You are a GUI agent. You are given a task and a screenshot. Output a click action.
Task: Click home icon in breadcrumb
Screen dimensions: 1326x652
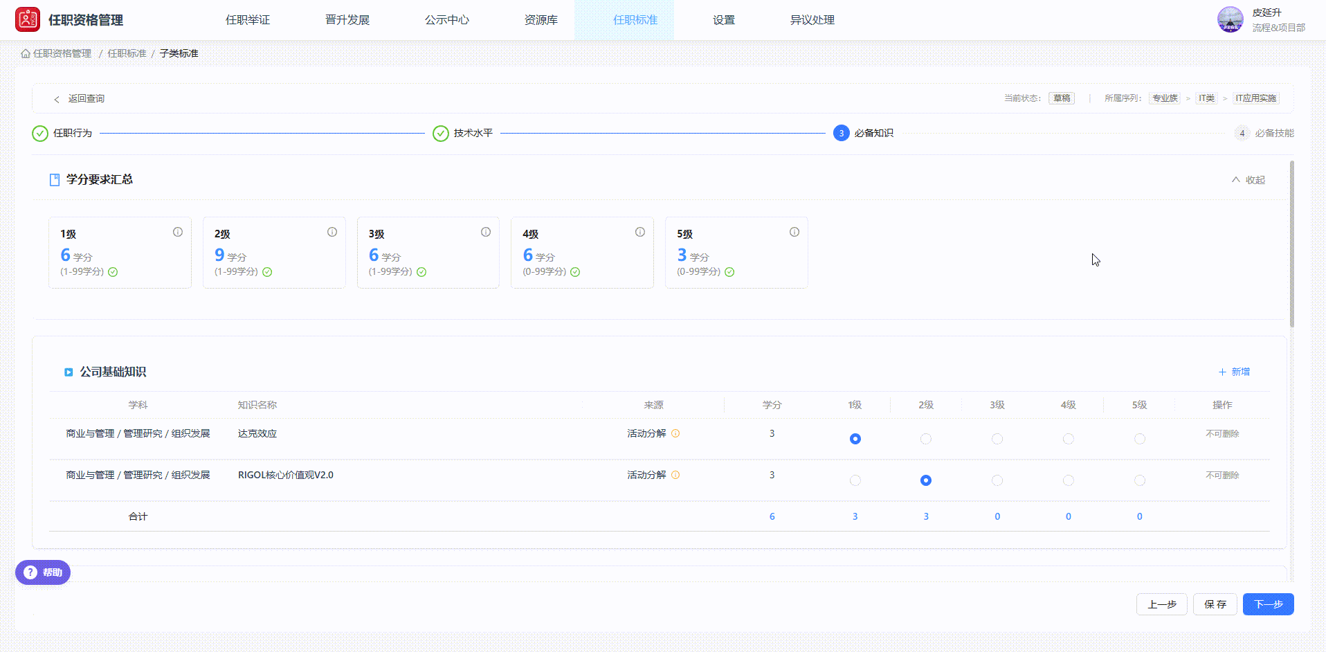pos(26,53)
